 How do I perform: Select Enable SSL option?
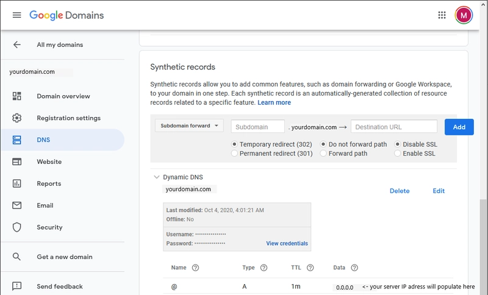coord(398,153)
